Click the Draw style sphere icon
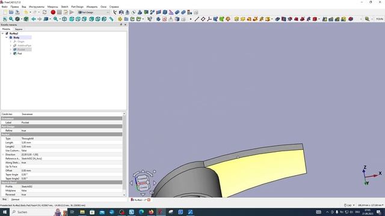385x216 pixels. pyautogui.click(x=17, y=19)
